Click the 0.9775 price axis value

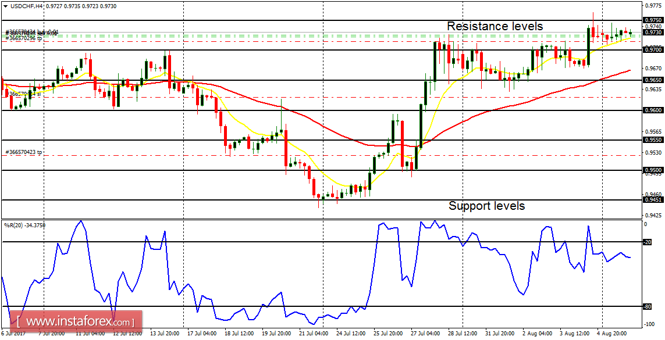point(653,6)
